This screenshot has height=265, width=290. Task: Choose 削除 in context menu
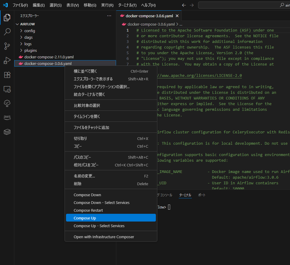[111, 184]
